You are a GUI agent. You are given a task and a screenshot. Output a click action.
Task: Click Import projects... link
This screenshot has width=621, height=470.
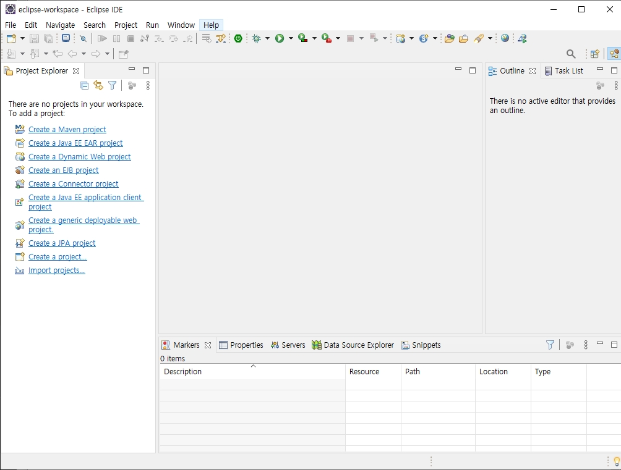57,271
